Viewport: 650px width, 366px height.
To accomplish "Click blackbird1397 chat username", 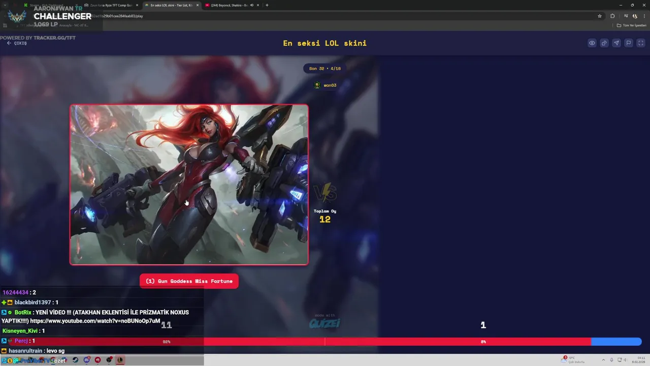I will pyautogui.click(x=34, y=302).
